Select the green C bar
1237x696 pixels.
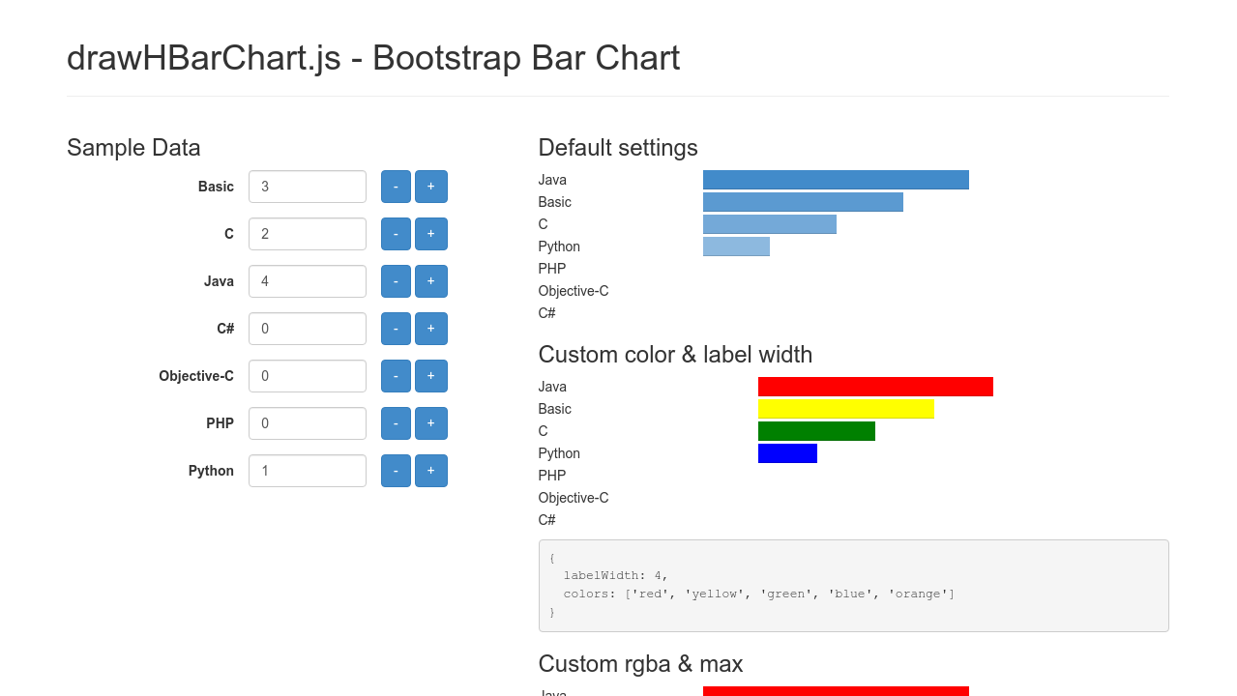coord(816,431)
